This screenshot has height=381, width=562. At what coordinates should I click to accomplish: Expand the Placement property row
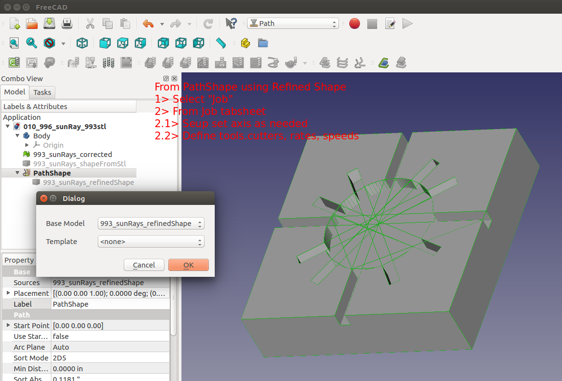pos(8,293)
